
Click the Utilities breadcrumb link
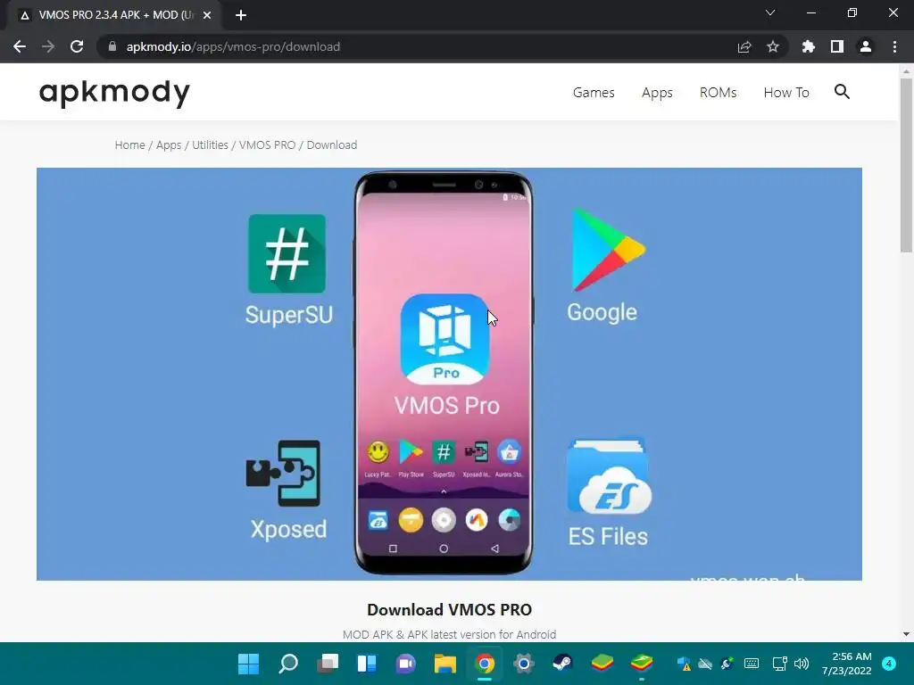click(210, 145)
